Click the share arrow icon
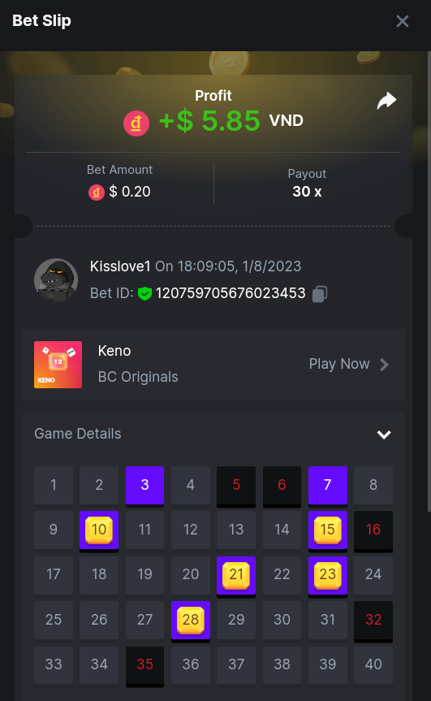Image resolution: width=431 pixels, height=701 pixels. pos(386,101)
